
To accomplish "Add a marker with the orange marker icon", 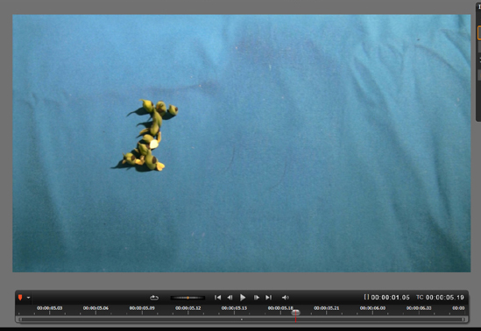I will tap(20, 298).
